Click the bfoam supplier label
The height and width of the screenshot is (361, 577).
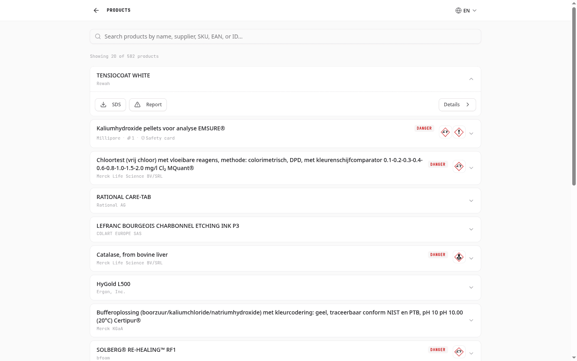(x=103, y=358)
